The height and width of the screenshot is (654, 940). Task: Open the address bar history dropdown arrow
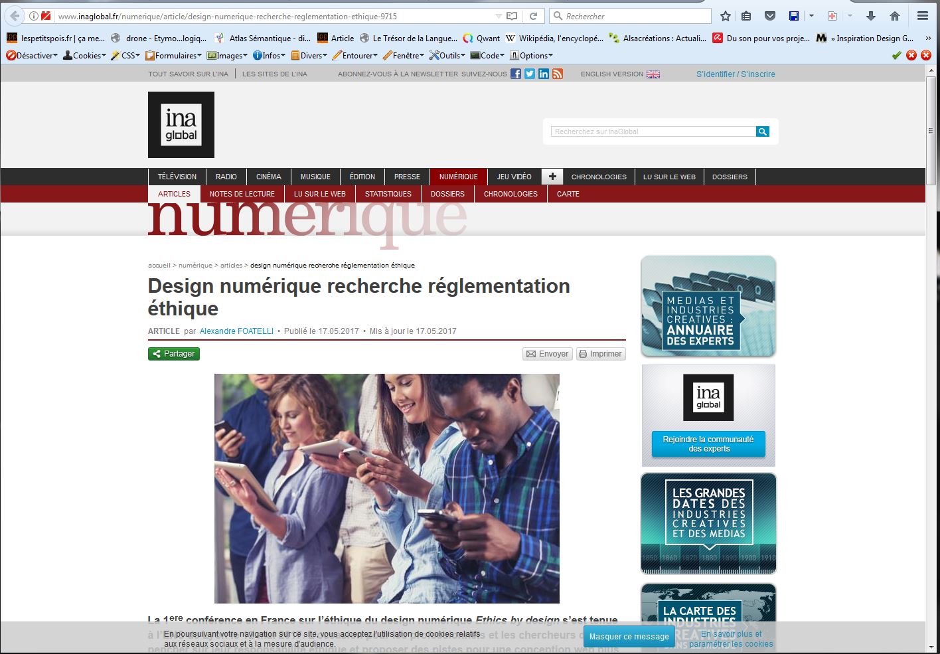pyautogui.click(x=499, y=16)
